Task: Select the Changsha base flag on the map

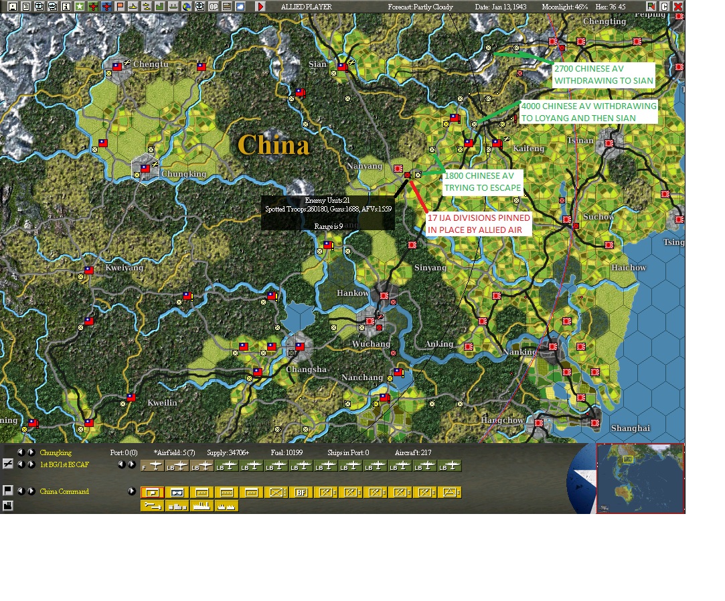Action: tap(300, 346)
